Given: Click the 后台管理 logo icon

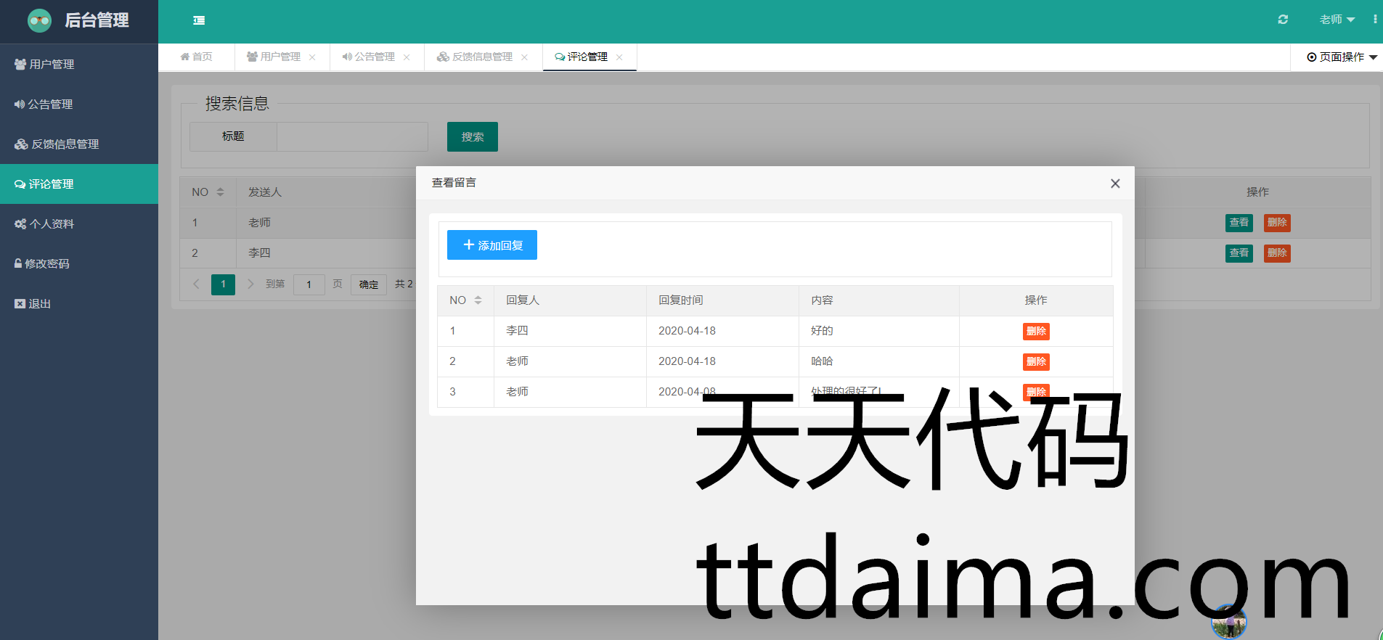Looking at the screenshot, I should point(39,20).
